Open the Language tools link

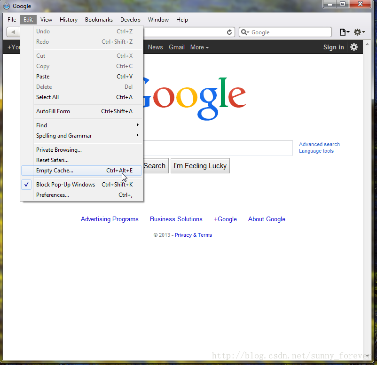316,151
